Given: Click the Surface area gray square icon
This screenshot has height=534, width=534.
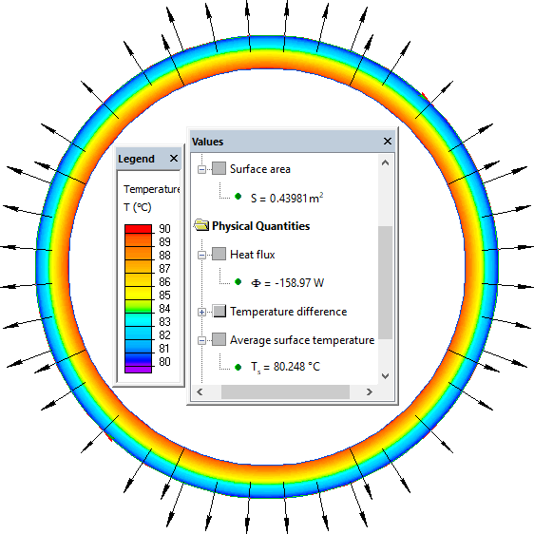Looking at the screenshot, I should click(x=219, y=168).
